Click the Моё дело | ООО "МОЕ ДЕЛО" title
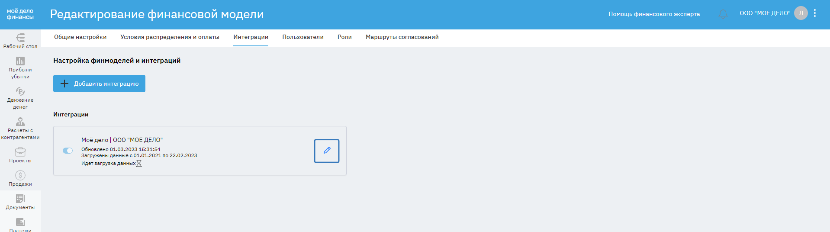Screen dimensions: 830x232 [122, 140]
